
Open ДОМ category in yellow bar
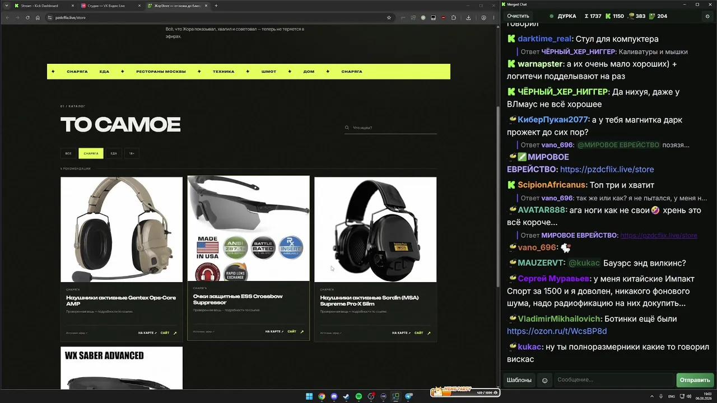pyautogui.click(x=309, y=72)
